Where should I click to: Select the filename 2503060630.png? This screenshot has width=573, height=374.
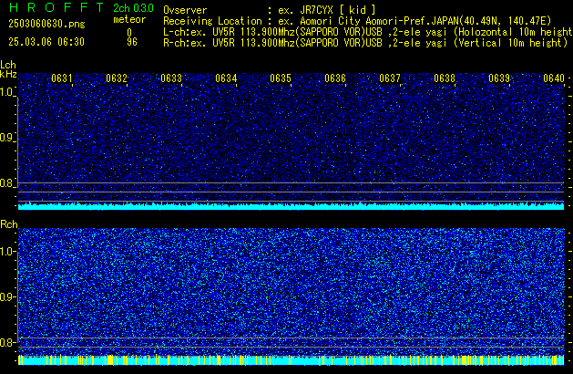point(46,24)
